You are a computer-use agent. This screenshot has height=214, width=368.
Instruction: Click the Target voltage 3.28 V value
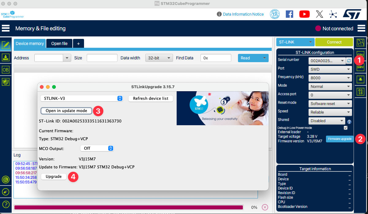pyautogui.click(x=312, y=137)
